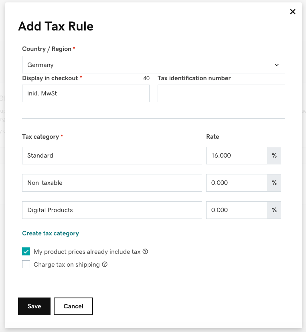Save the tax rule
This screenshot has width=306, height=332.
34,306
